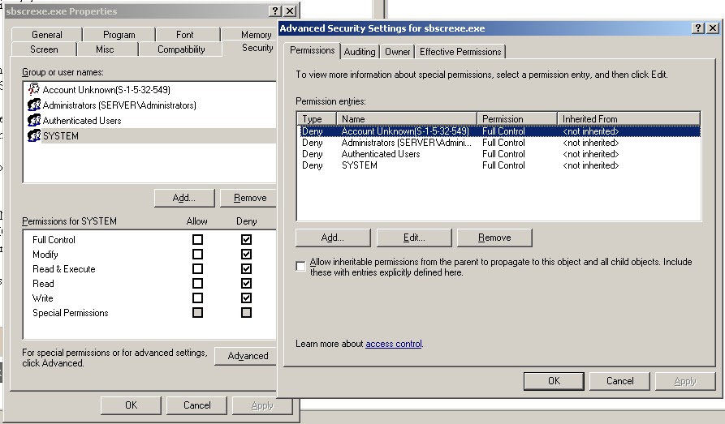The width and height of the screenshot is (725, 424).
Task: Check Allow for Read permission
Action: [x=197, y=283]
